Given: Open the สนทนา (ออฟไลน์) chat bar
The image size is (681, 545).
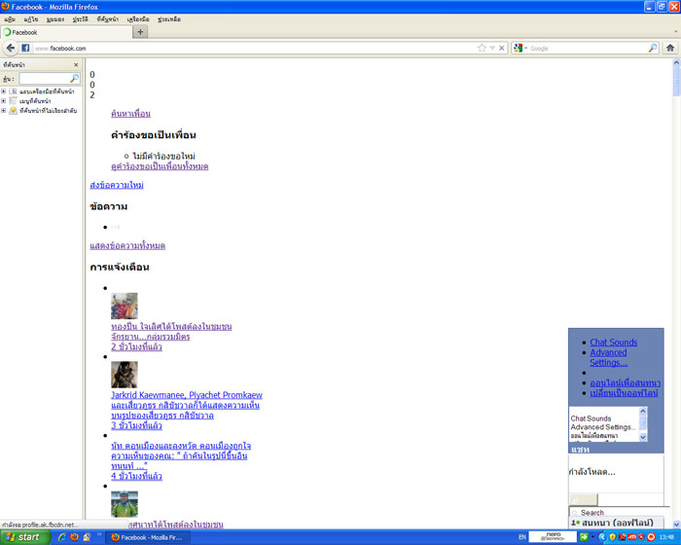Looking at the screenshot, I should (x=616, y=523).
